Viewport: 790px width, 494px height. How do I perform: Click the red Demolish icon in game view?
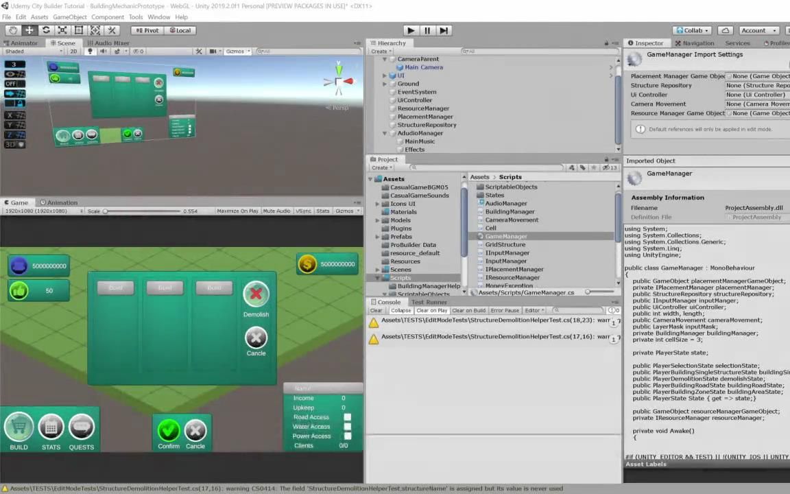(x=256, y=294)
